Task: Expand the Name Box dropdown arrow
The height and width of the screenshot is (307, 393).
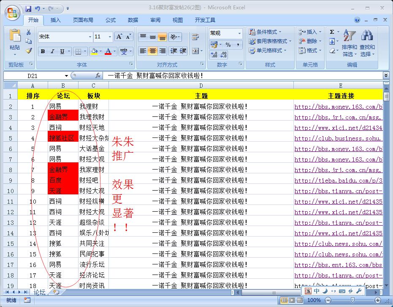Action: point(66,75)
